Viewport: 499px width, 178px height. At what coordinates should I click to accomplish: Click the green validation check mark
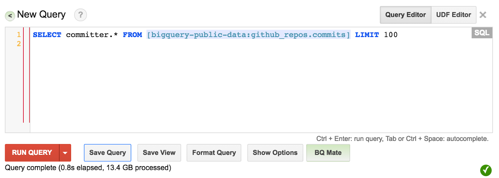point(486,170)
